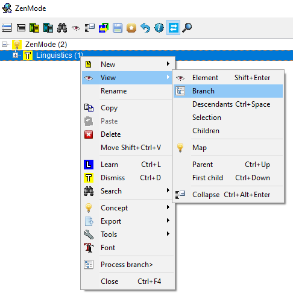Click the blue floppy disk save icon
293x296 pixels.
pyautogui.click(x=118, y=28)
